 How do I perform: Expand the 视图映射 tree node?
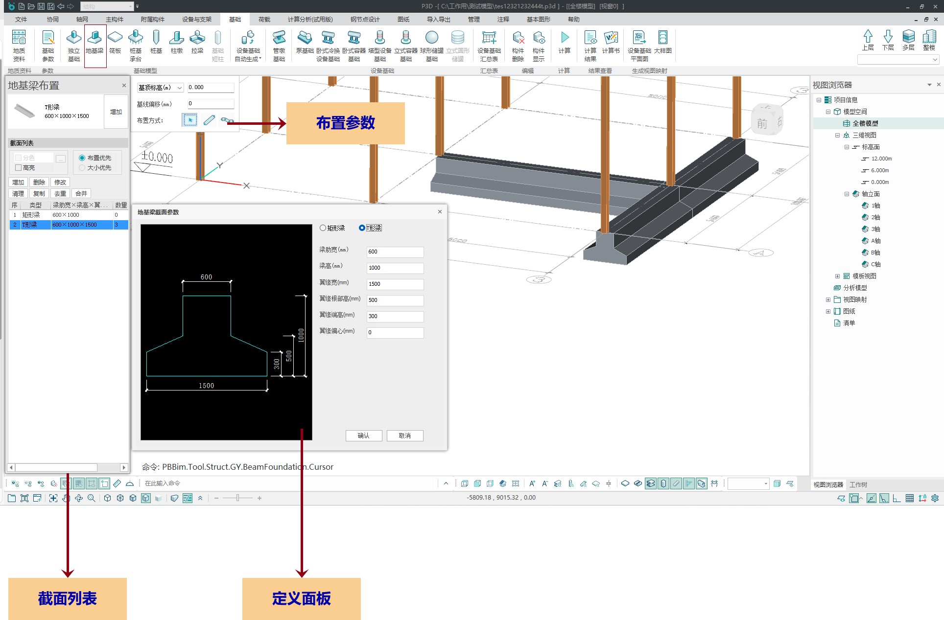pyautogui.click(x=828, y=300)
